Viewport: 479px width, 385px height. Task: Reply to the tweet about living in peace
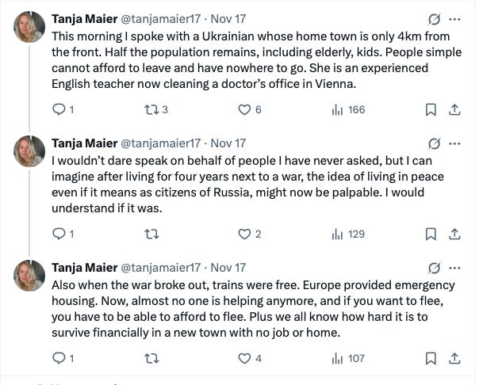tap(58, 234)
